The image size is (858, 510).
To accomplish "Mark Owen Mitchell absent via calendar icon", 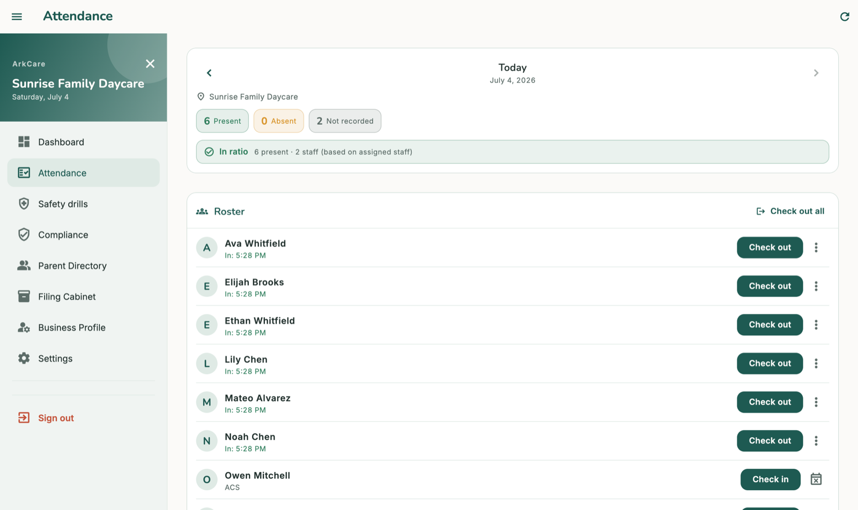I will point(816,479).
